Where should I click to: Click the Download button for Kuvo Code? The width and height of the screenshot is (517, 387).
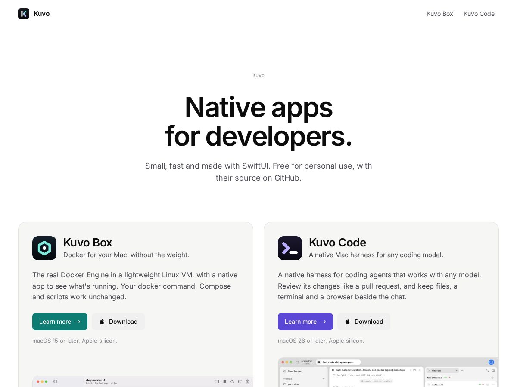(364, 322)
